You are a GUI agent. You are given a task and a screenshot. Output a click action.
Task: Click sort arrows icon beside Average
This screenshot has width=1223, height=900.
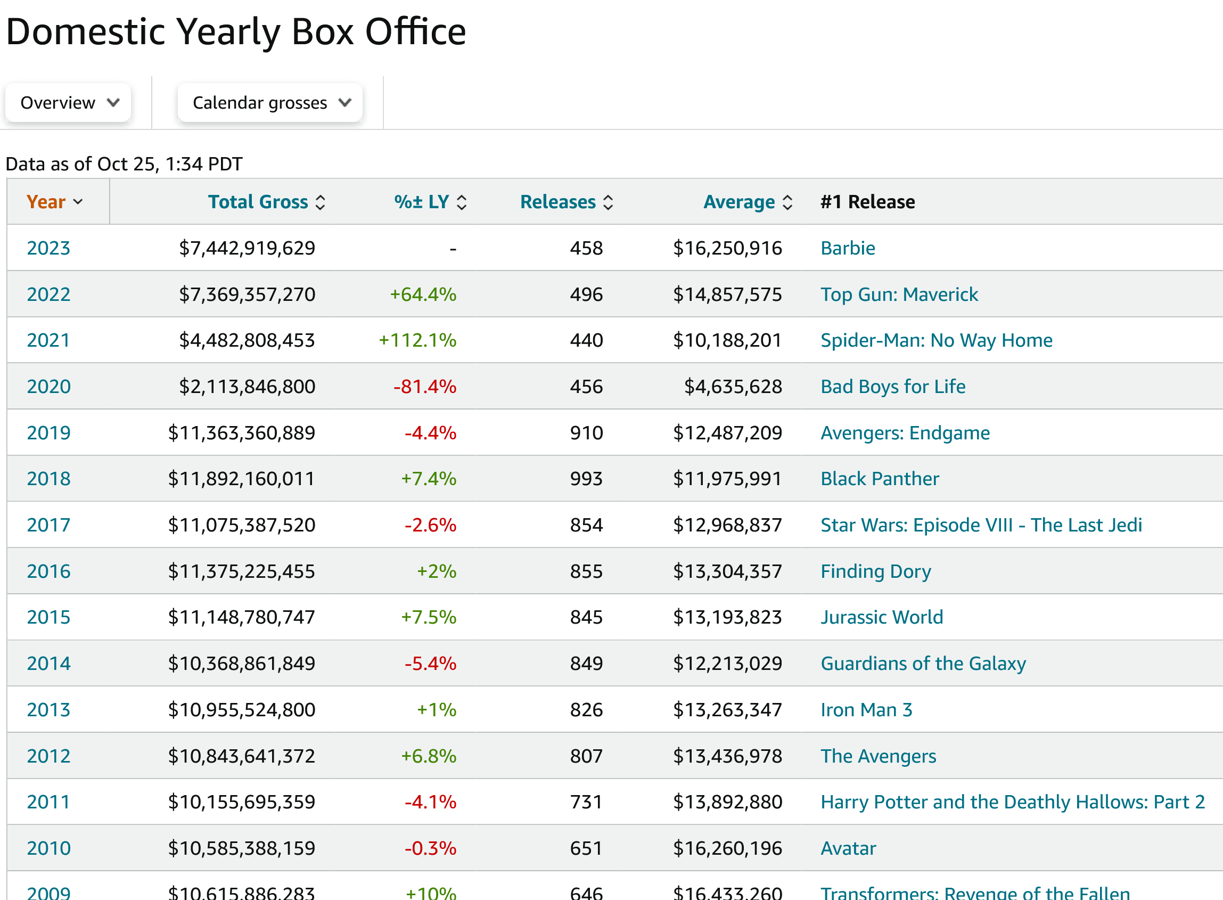787,202
